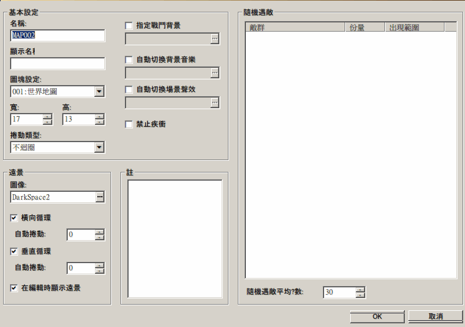Increase the vertical 自動捲動 value under 垂直循環

pyautogui.click(x=99, y=266)
